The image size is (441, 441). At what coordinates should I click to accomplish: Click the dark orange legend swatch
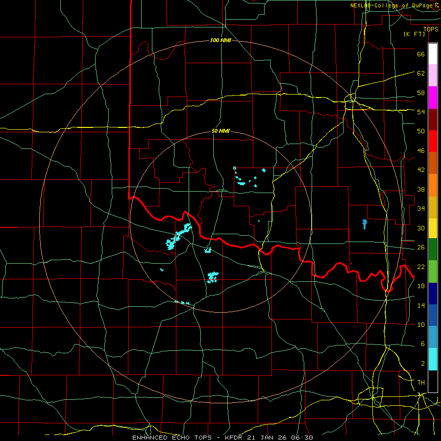pos(433,163)
